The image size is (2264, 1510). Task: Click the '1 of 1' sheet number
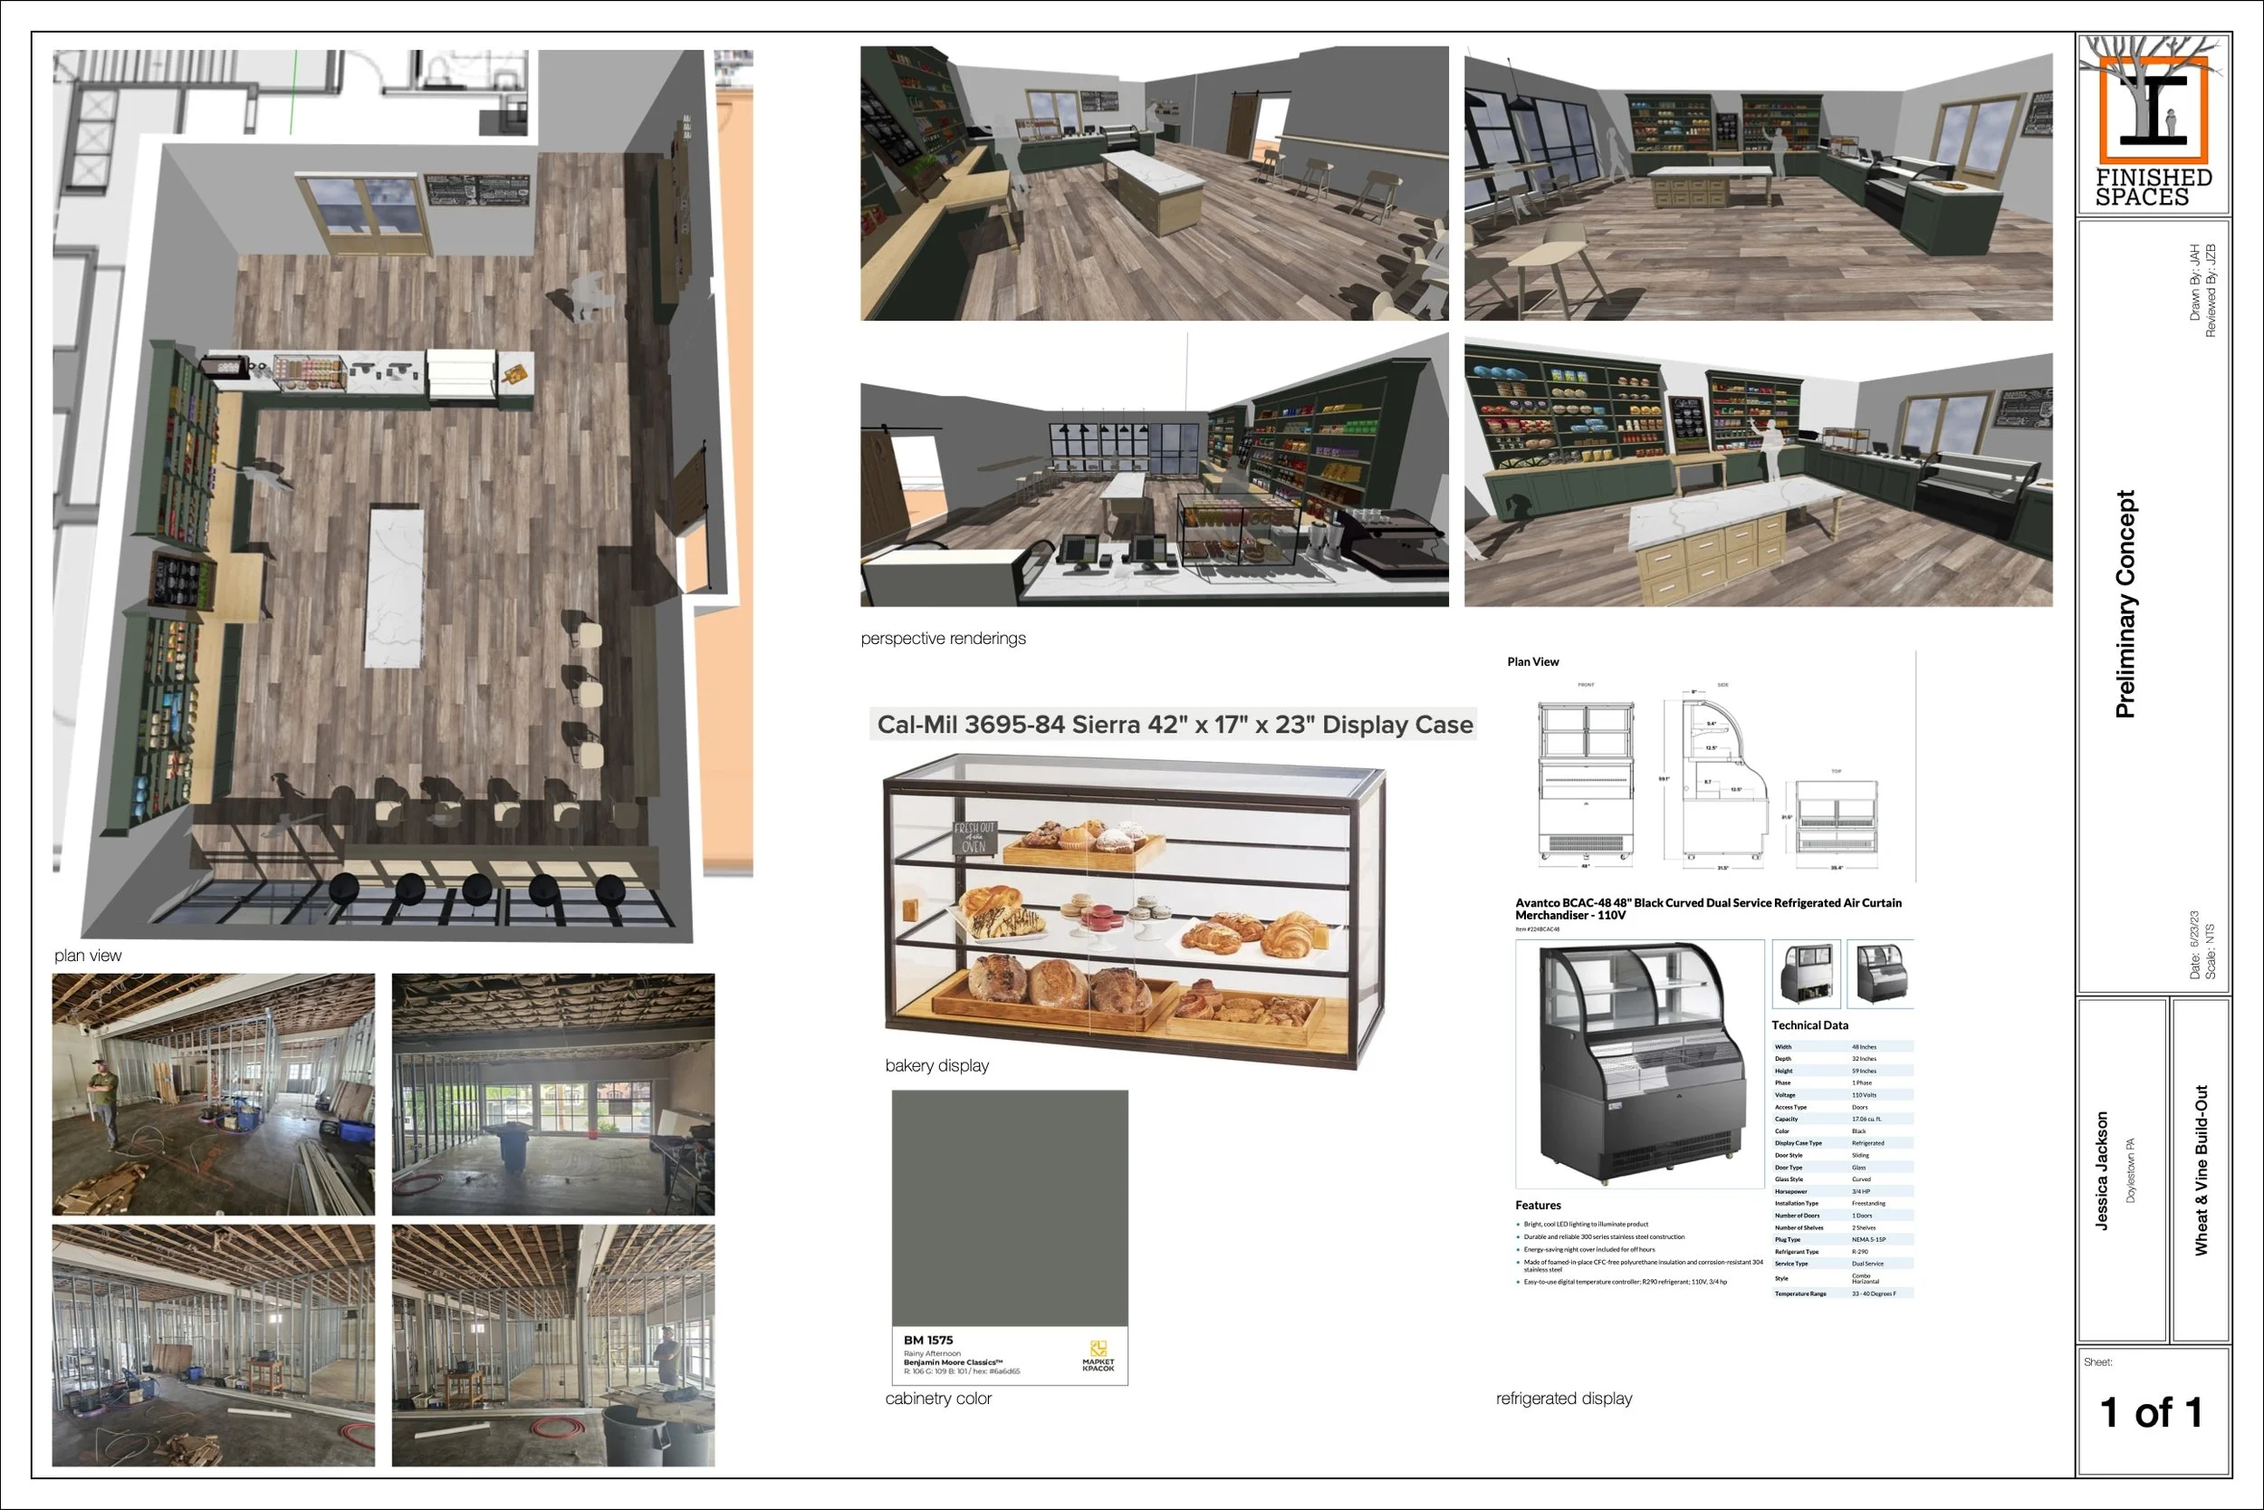pyautogui.click(x=2152, y=1413)
